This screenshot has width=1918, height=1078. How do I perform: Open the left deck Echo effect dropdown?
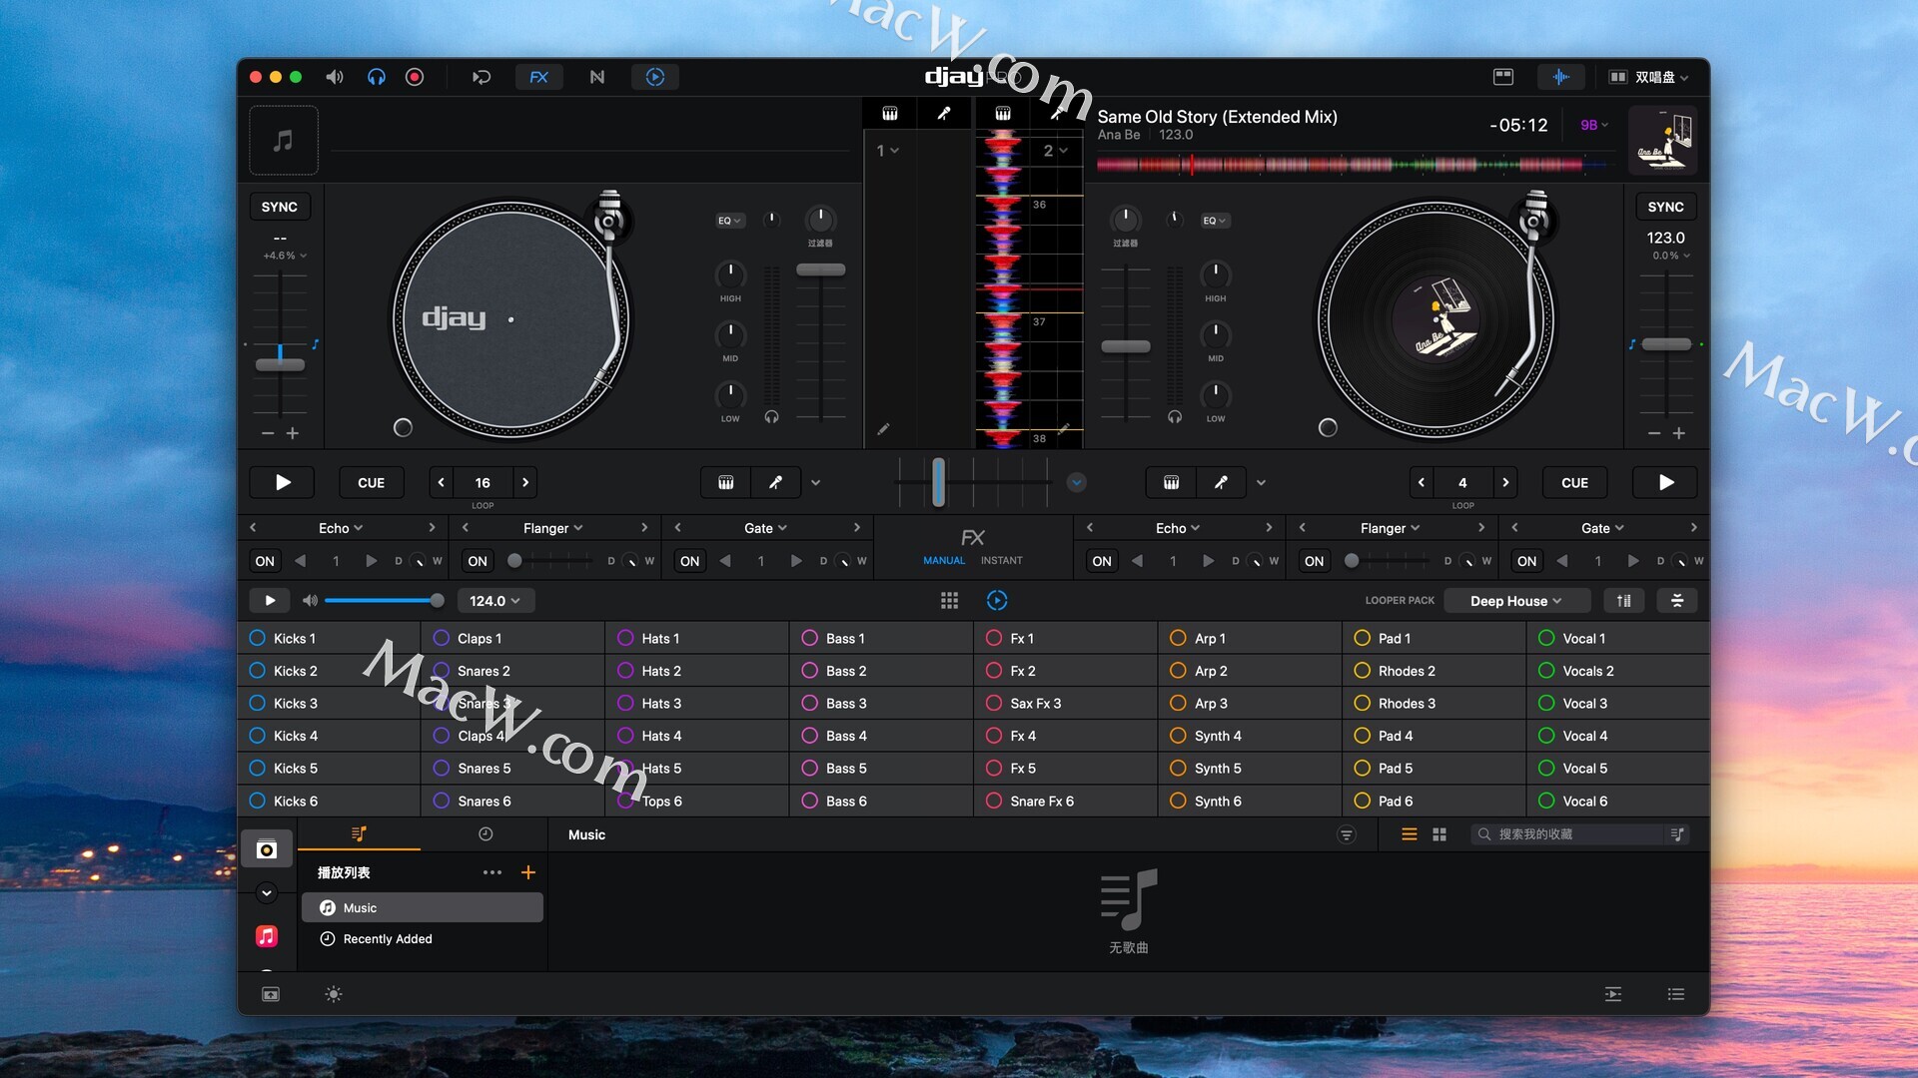[x=341, y=528]
